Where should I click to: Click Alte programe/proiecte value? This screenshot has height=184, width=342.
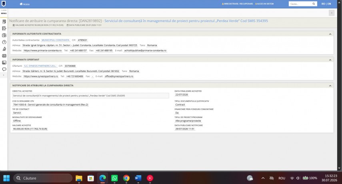point(188,121)
